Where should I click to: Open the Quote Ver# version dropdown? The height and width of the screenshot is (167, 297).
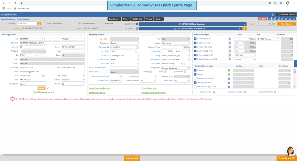(193, 24)
